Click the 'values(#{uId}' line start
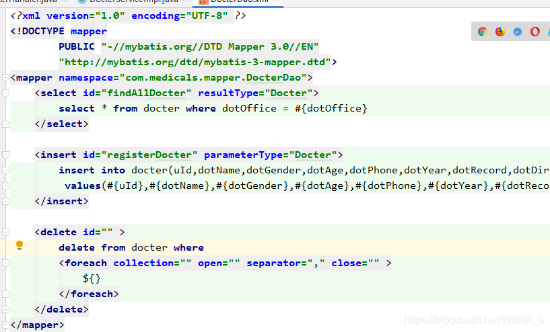This screenshot has width=550, height=332. pos(104,186)
